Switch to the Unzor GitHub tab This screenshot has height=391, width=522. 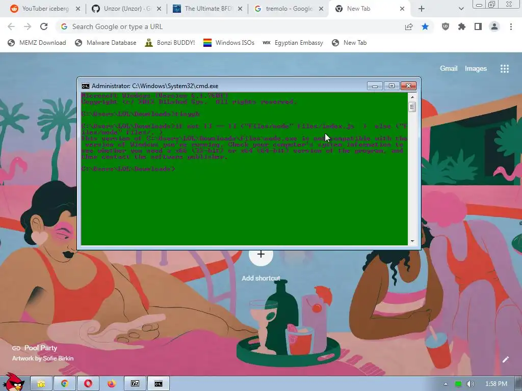click(123, 9)
